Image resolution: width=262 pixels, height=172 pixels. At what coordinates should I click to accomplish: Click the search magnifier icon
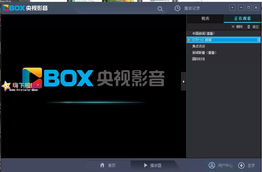160,9
